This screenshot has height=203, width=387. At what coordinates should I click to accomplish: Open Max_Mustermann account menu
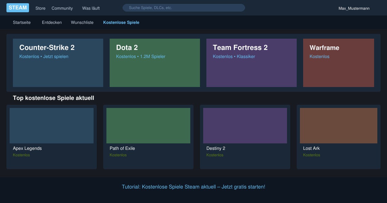tap(354, 8)
